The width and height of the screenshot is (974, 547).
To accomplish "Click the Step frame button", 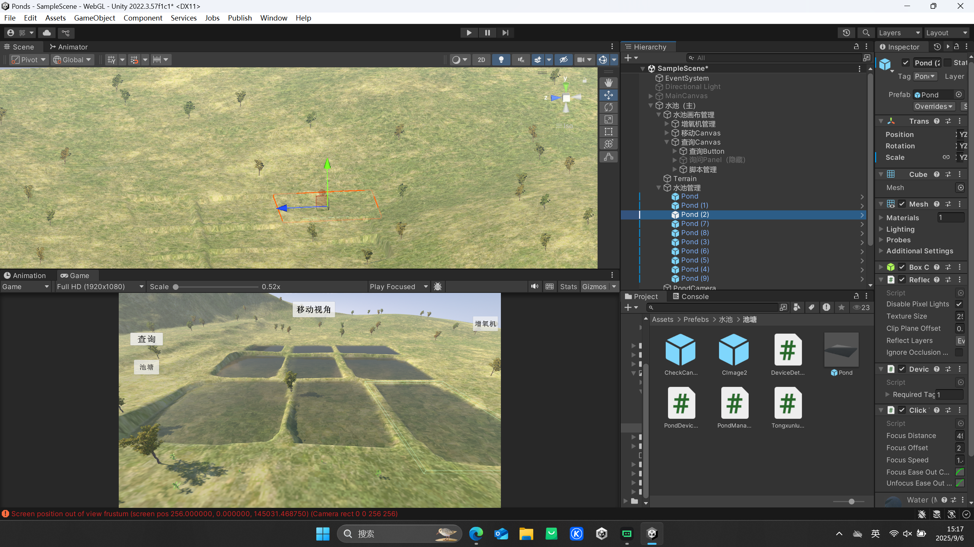I will (505, 33).
